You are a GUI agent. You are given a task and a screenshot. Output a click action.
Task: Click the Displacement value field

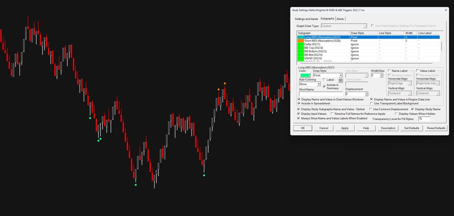355,94
